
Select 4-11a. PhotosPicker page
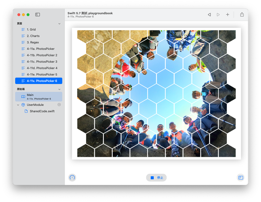click(x=39, y=49)
